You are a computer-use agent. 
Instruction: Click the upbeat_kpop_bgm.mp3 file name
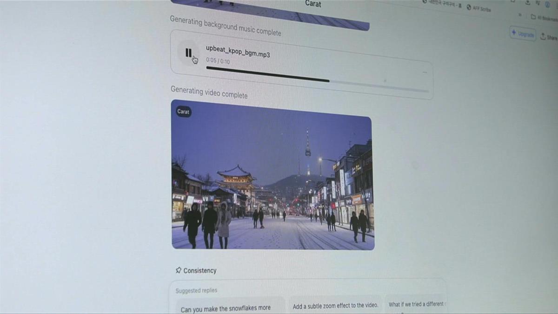pyautogui.click(x=238, y=51)
